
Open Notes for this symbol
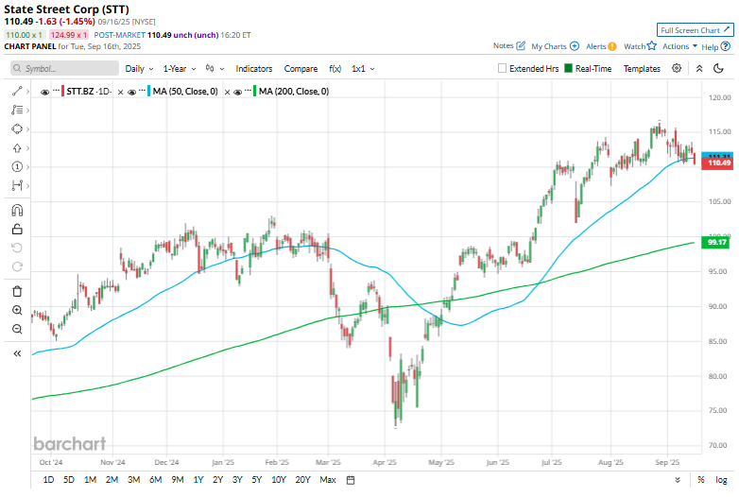click(509, 45)
